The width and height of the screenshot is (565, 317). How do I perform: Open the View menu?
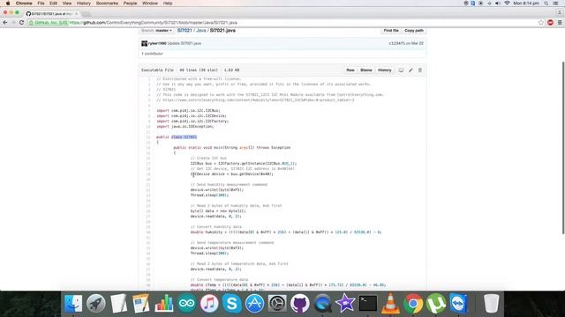67,4
